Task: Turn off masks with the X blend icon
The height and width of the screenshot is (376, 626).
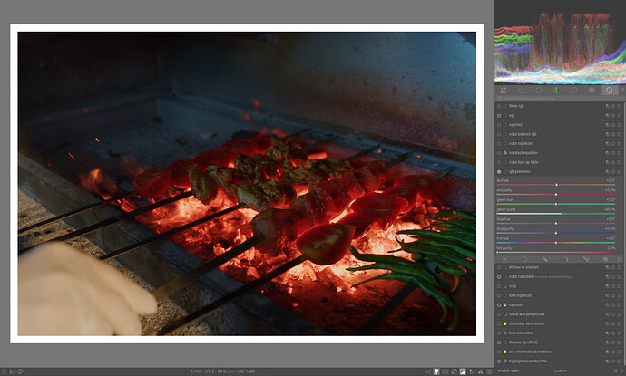Action: point(504,259)
